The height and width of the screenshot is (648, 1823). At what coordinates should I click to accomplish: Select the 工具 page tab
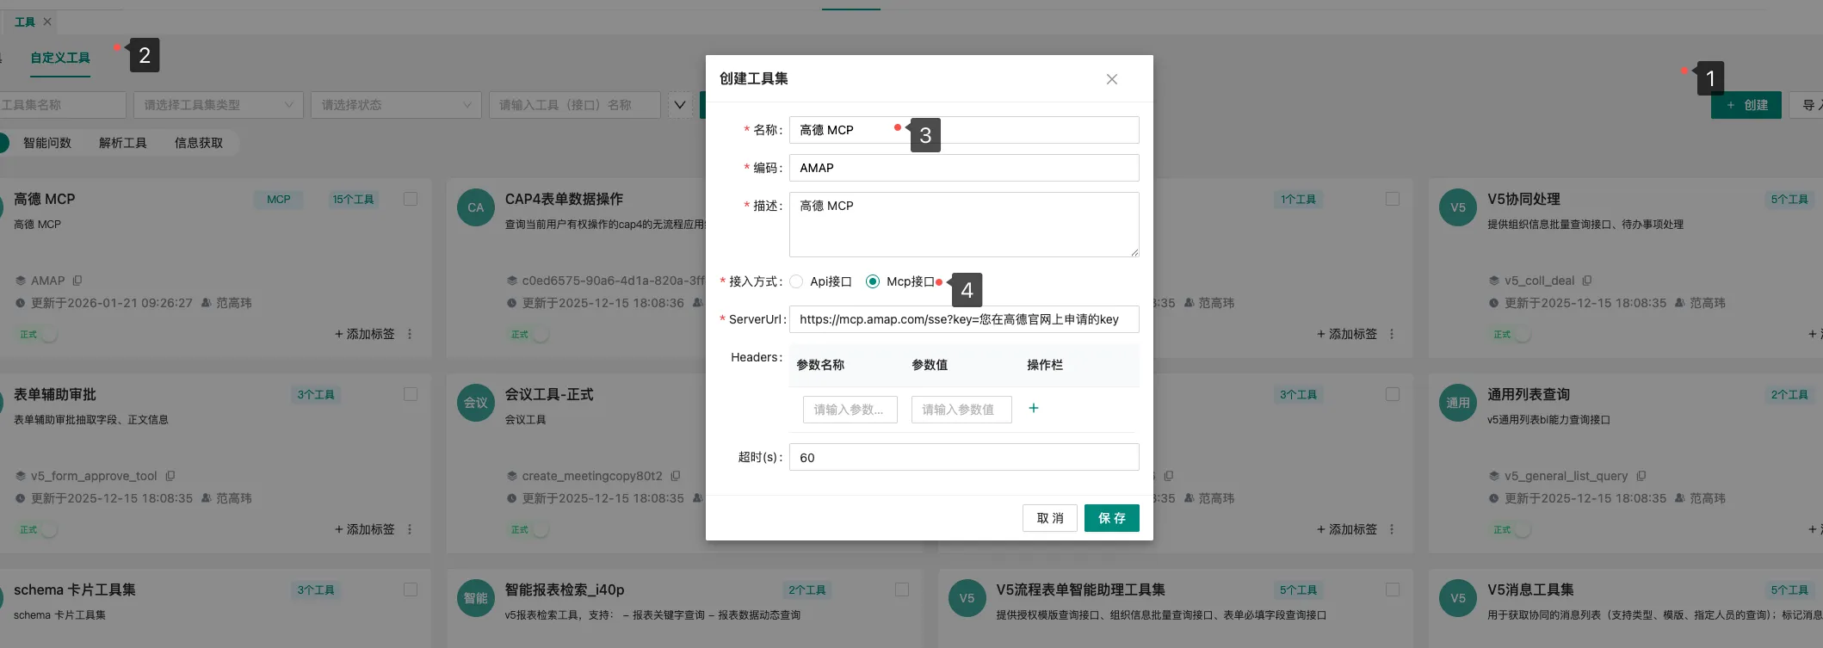tap(25, 22)
